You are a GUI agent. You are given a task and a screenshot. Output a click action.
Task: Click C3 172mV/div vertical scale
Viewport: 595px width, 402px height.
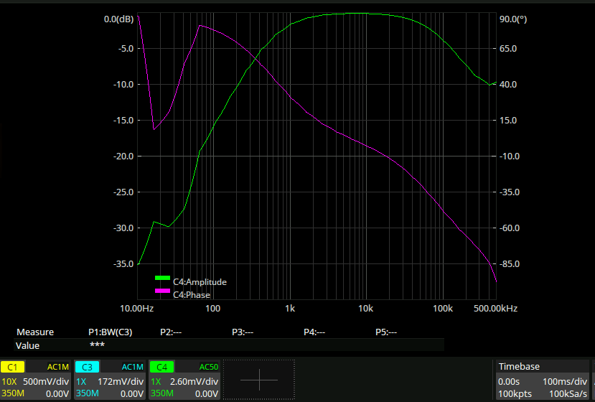point(119,381)
